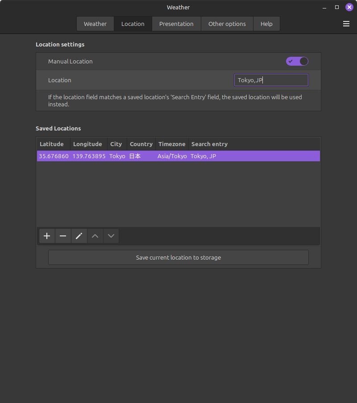Select the Location tab
Viewport: 357px width, 403px height.
click(x=133, y=24)
